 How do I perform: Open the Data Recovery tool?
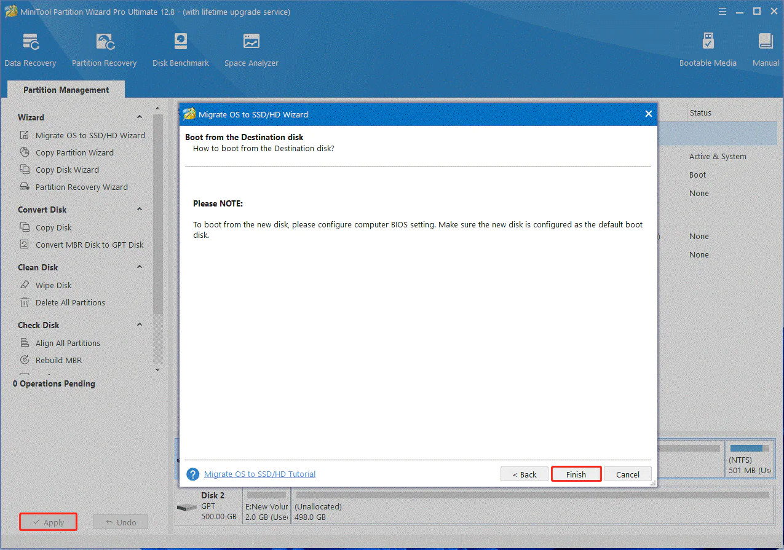pyautogui.click(x=30, y=50)
